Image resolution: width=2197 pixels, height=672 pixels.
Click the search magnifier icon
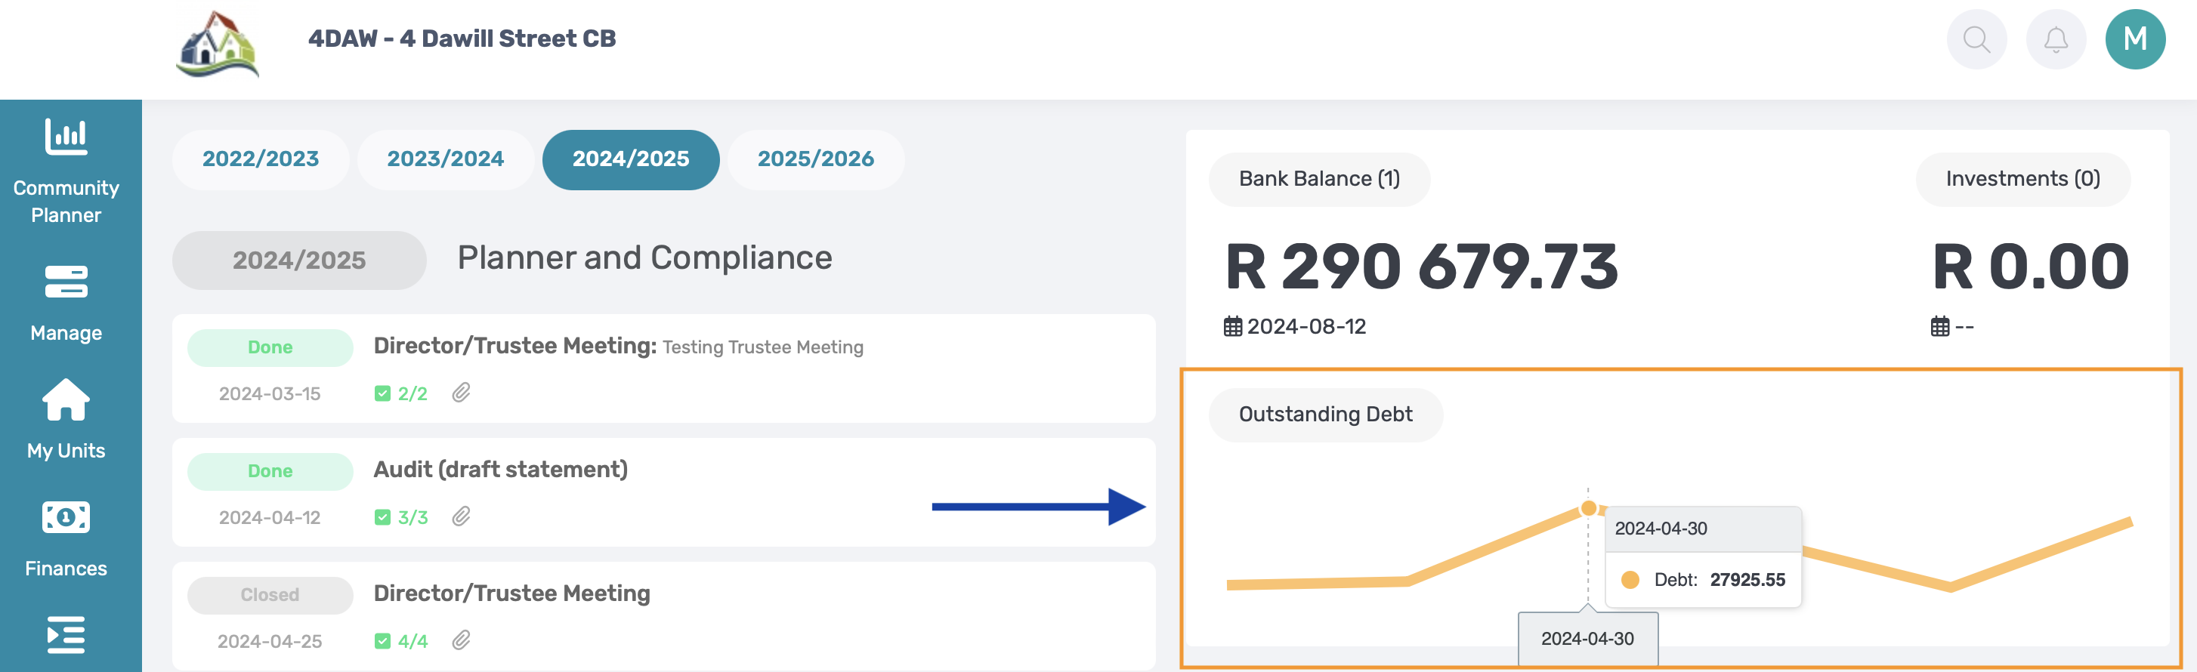click(x=1976, y=39)
